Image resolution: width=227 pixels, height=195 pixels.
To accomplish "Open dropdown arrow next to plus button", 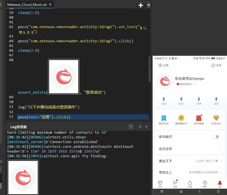I will pos(148,5).
